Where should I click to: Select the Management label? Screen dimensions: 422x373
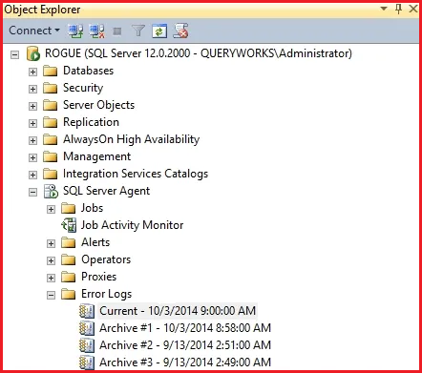pos(96,156)
